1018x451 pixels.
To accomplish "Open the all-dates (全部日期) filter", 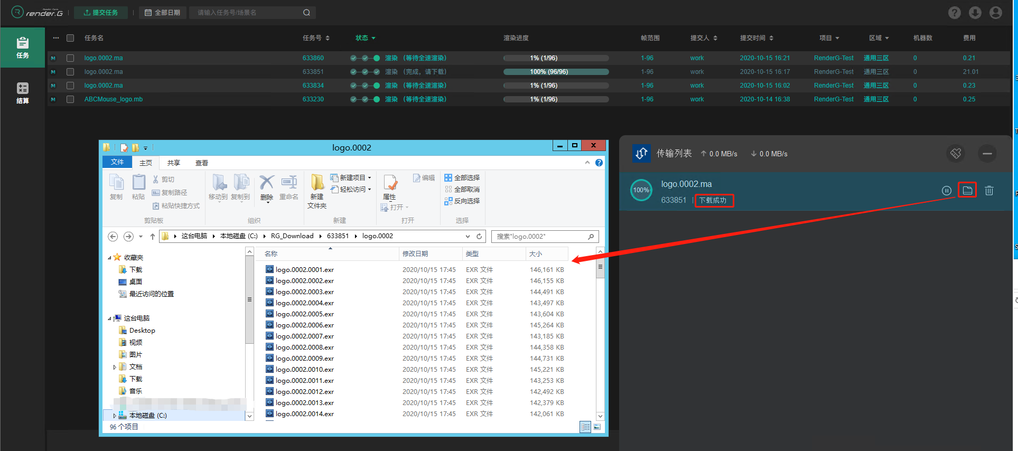I will (x=162, y=13).
